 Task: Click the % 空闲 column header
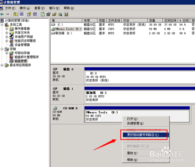pos(184,20)
